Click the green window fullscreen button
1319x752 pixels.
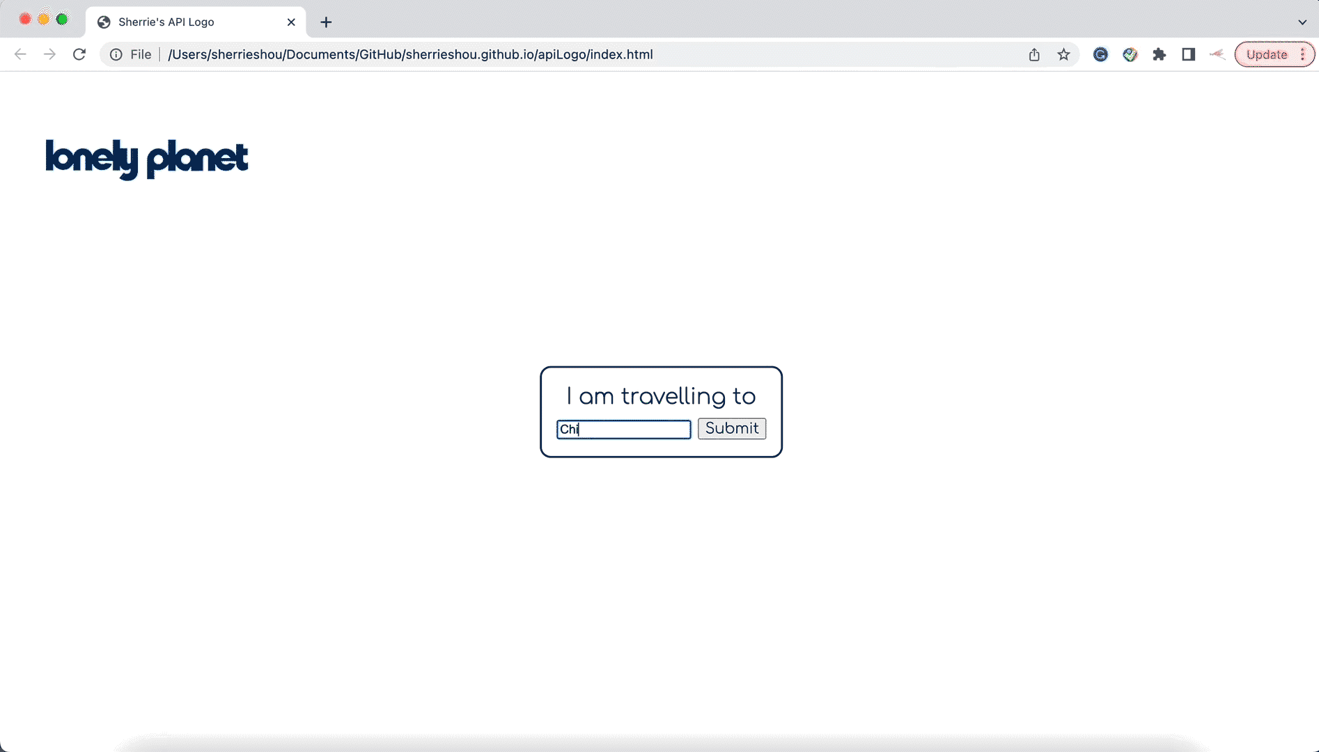[x=62, y=19]
